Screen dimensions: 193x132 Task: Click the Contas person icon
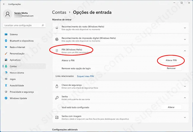(6, 66)
